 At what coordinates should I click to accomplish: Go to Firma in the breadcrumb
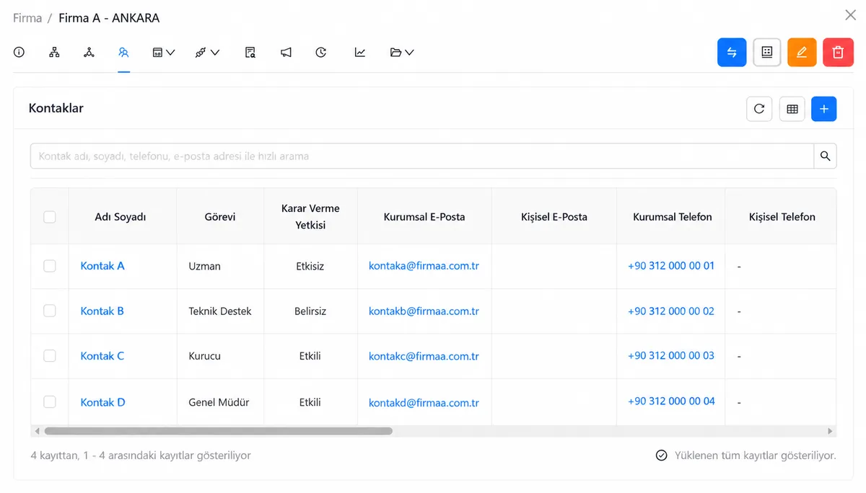click(x=27, y=18)
